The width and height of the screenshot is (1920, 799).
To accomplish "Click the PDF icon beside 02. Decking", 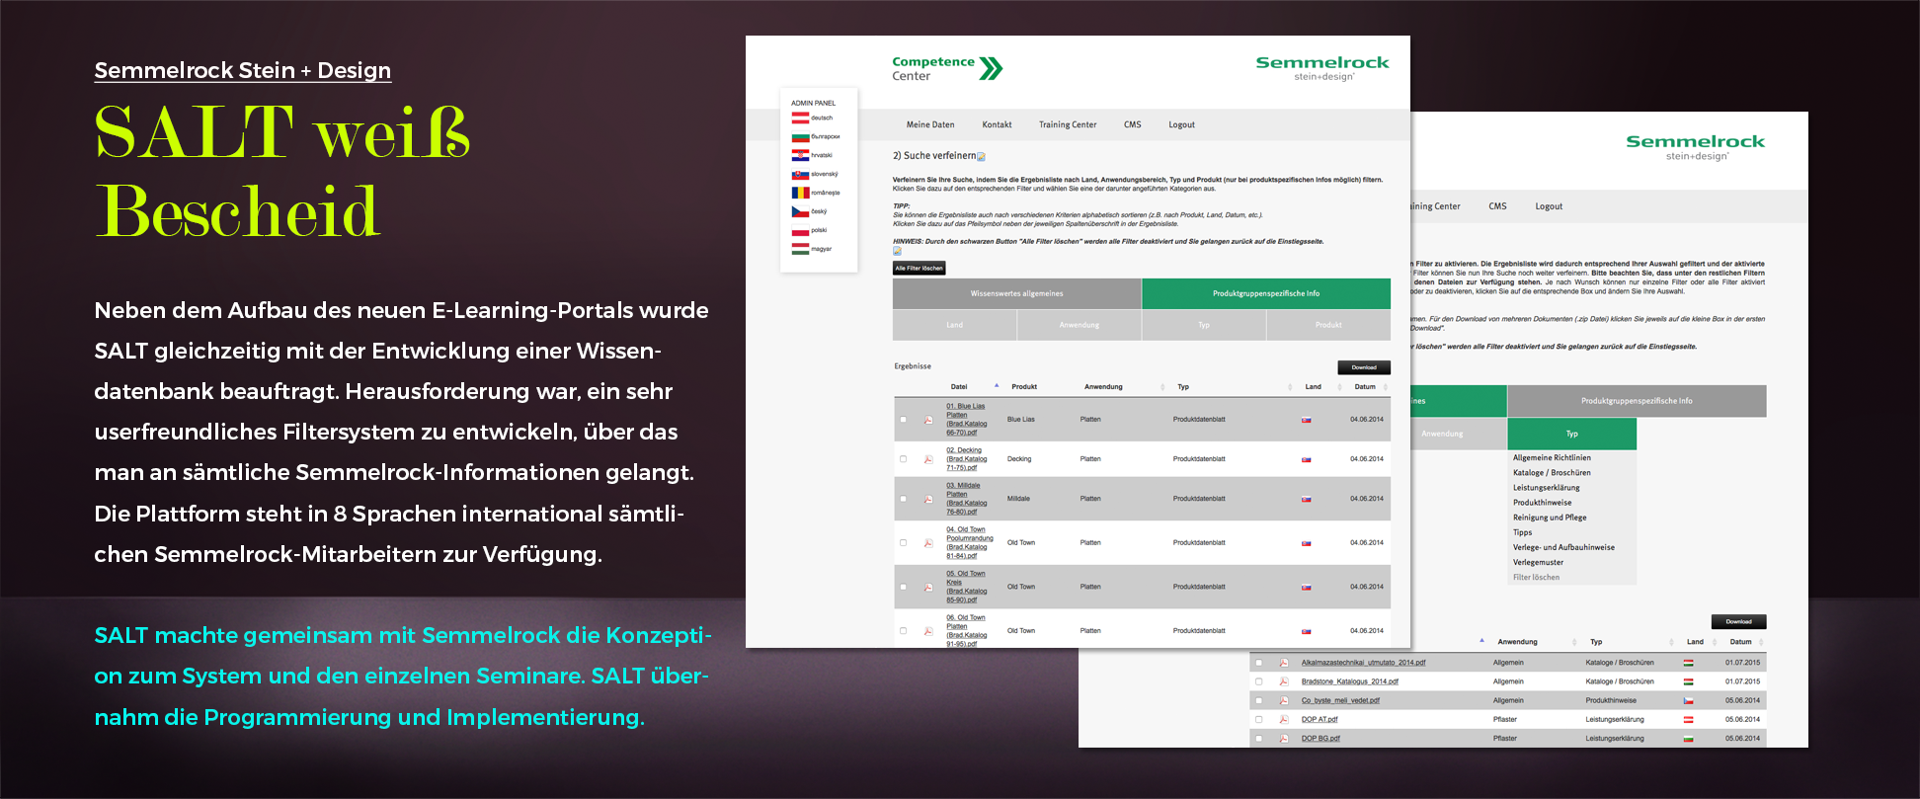I will (928, 459).
